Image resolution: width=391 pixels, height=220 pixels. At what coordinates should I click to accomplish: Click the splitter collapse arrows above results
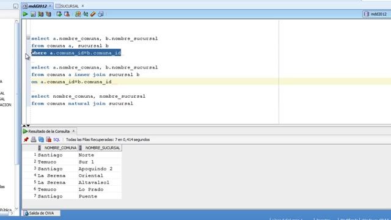coord(26,125)
